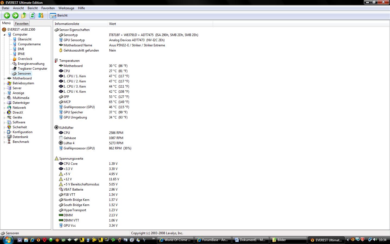Click the Informationsliste column header
The image size is (390, 244).
tap(80, 24)
